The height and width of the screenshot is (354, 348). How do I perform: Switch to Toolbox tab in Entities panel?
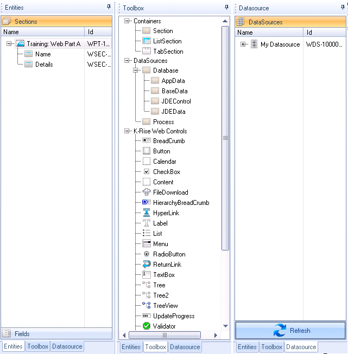pos(37,346)
